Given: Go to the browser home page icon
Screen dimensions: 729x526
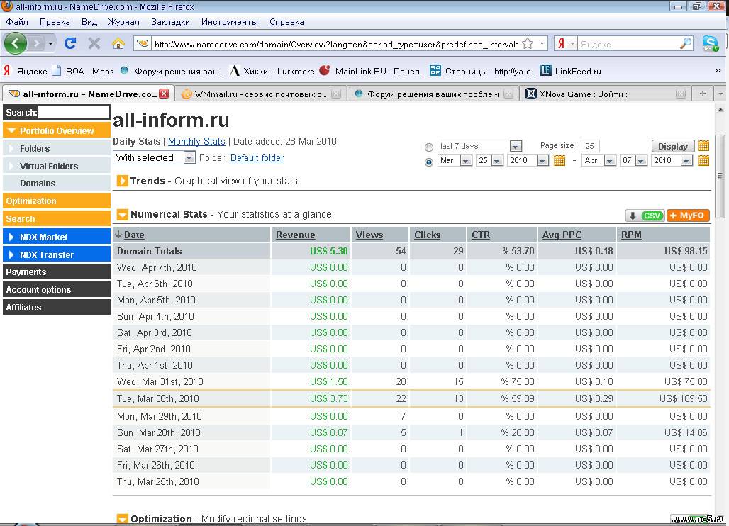Looking at the screenshot, I should 118,44.
